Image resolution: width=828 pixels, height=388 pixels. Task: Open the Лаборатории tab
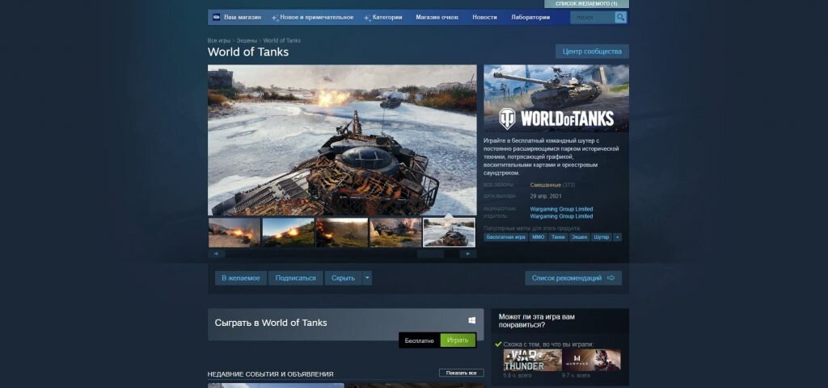point(530,18)
